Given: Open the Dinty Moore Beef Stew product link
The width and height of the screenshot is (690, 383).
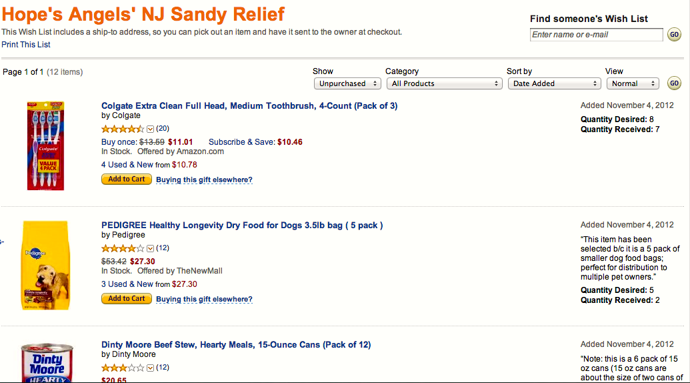Looking at the screenshot, I should point(236,345).
